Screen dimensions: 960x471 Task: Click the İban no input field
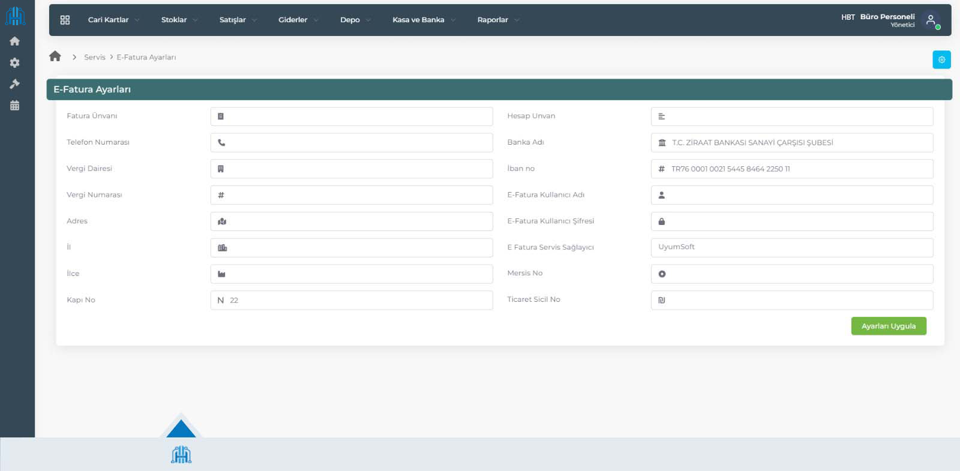pyautogui.click(x=798, y=169)
